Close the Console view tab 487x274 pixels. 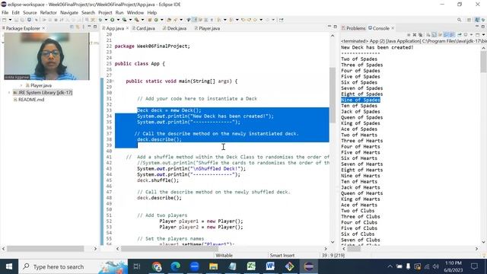coord(393,28)
